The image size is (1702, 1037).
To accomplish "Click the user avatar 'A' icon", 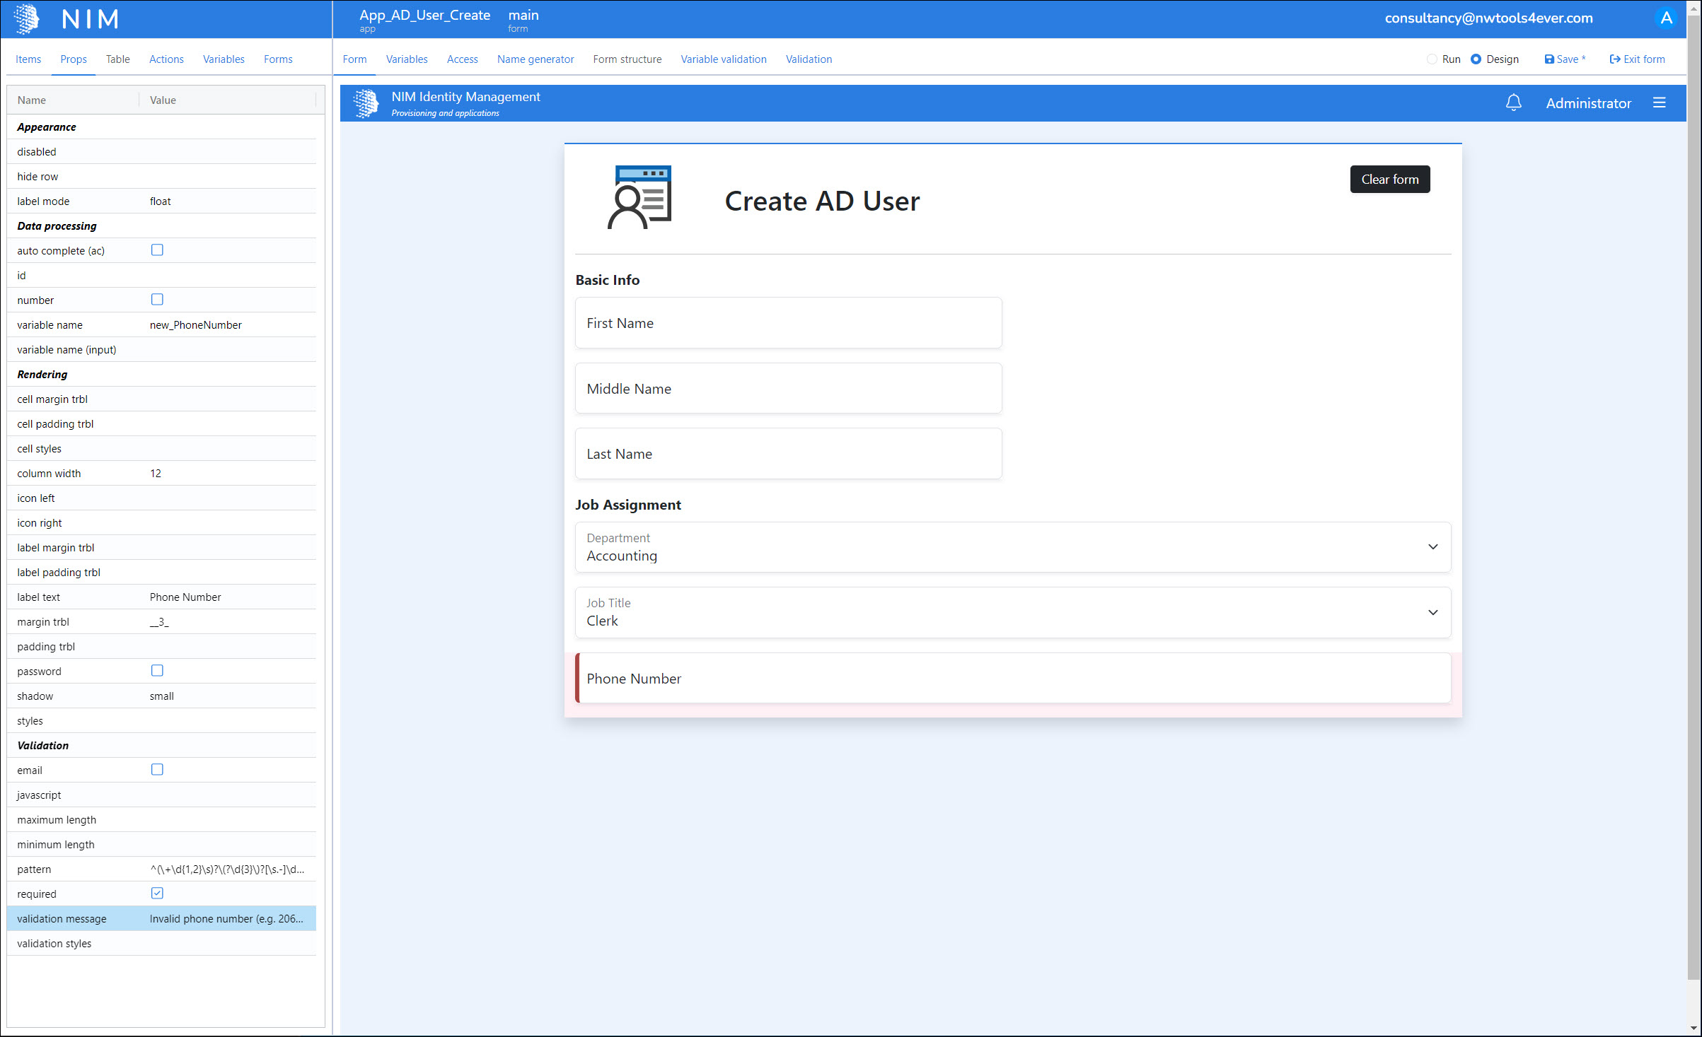I will (1666, 18).
